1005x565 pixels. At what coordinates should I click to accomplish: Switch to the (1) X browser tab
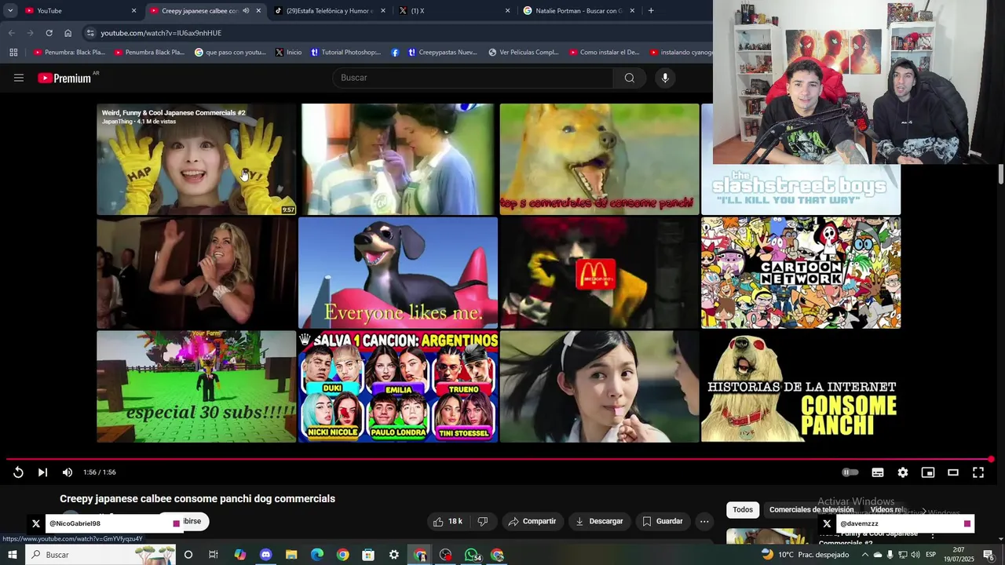[454, 11]
